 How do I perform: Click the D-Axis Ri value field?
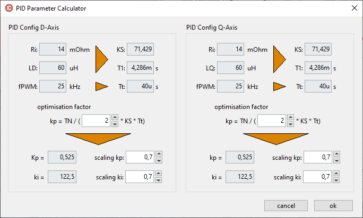[53, 49]
